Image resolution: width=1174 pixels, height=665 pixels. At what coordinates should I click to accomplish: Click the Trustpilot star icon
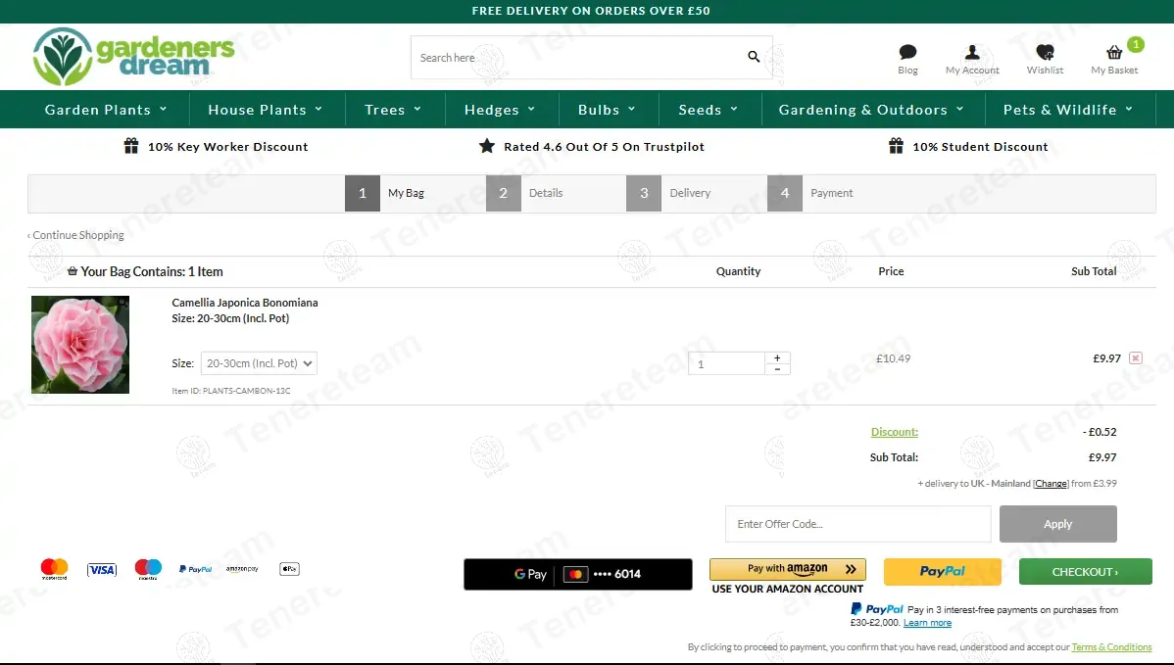[487, 146]
